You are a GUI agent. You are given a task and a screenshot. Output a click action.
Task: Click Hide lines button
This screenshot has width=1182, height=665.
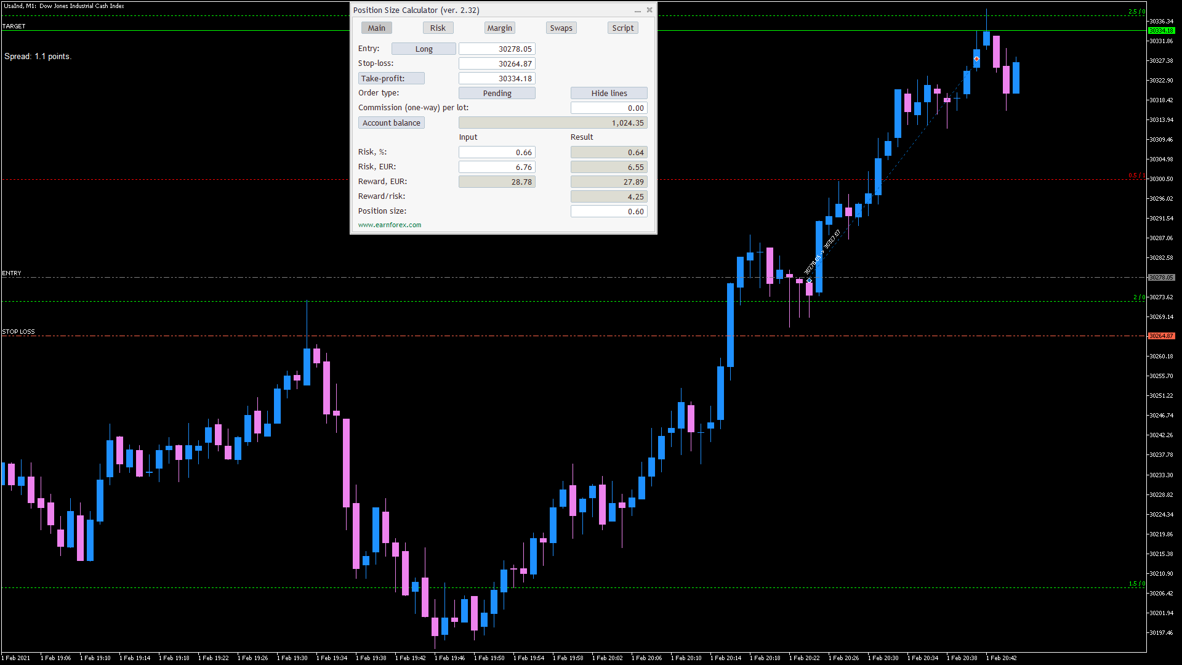(x=609, y=93)
